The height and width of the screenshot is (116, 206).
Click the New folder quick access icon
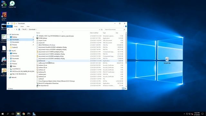pyautogui.click(x=14, y=24)
